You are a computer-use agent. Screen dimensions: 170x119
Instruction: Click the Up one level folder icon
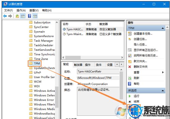coord(17,16)
